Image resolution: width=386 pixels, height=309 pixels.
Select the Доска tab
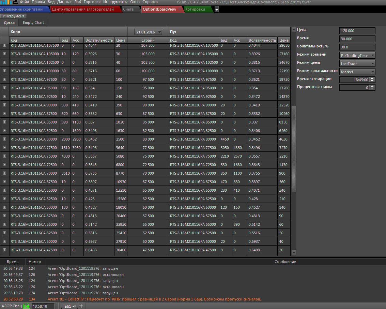pos(9,23)
